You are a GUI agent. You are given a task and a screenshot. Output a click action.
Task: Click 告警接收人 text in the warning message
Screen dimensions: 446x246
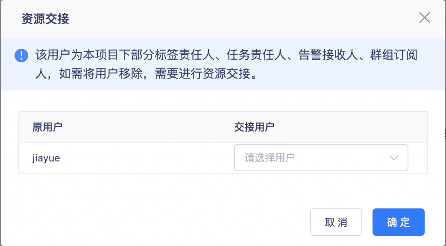pos(328,55)
